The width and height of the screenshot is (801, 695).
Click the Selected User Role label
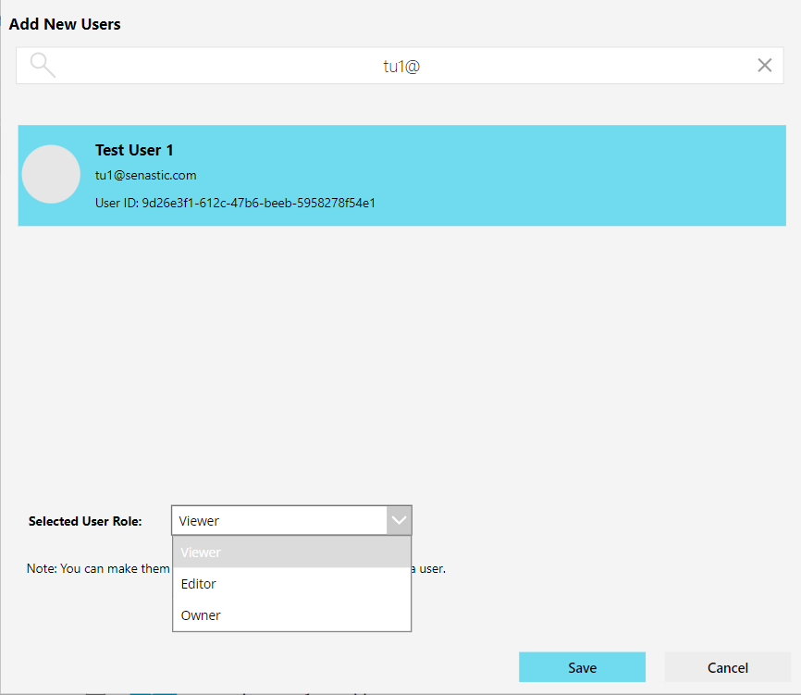[85, 521]
